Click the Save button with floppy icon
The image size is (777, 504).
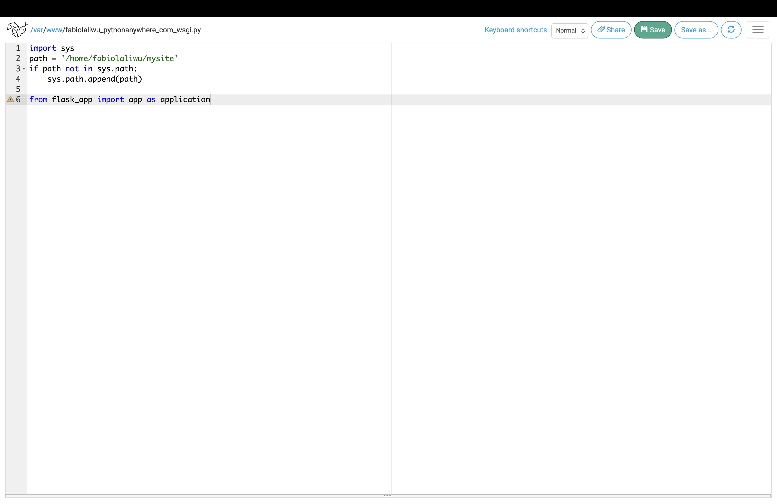coord(652,30)
